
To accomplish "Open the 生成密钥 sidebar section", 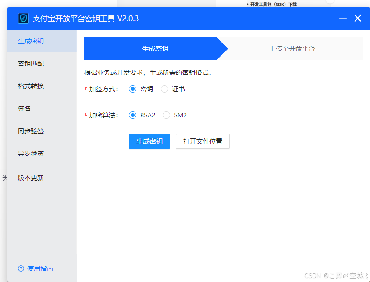I will [42, 41].
